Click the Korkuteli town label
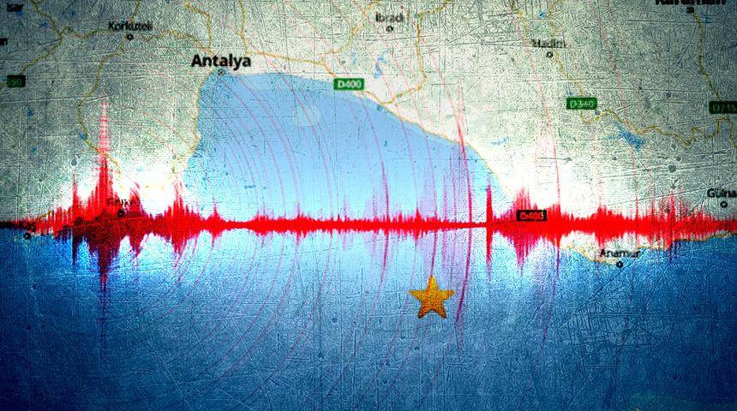The width and height of the screenshot is (737, 411). [x=130, y=26]
